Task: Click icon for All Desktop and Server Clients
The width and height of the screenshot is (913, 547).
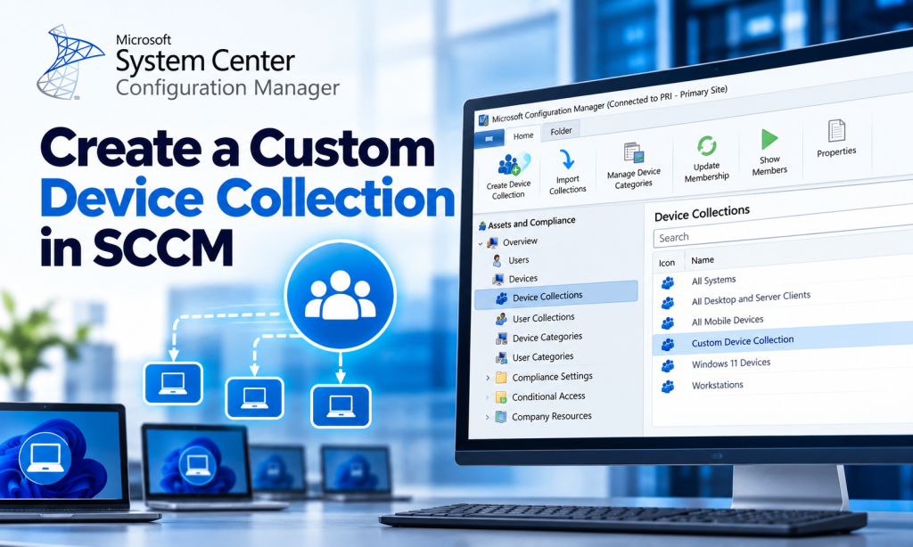Action: coord(668,303)
